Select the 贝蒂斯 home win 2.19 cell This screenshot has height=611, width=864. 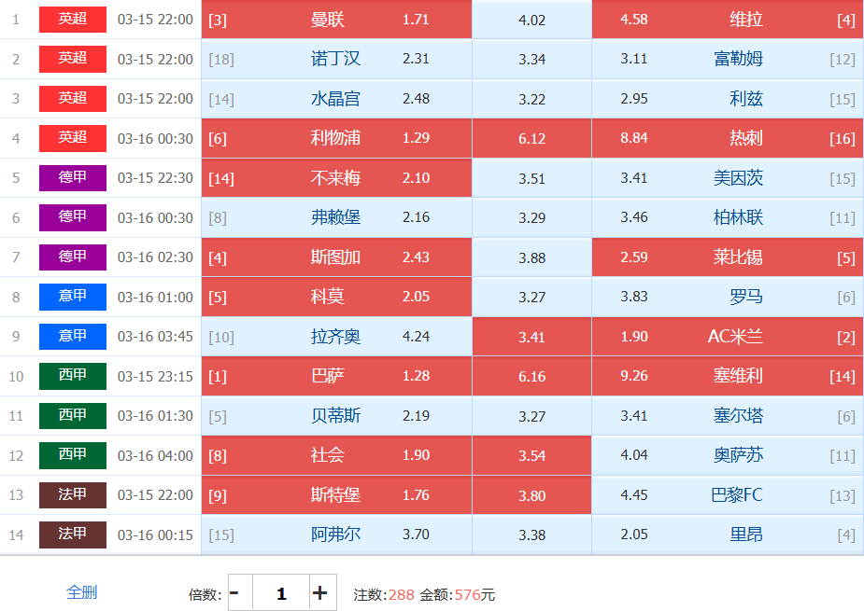pyautogui.click(x=336, y=416)
